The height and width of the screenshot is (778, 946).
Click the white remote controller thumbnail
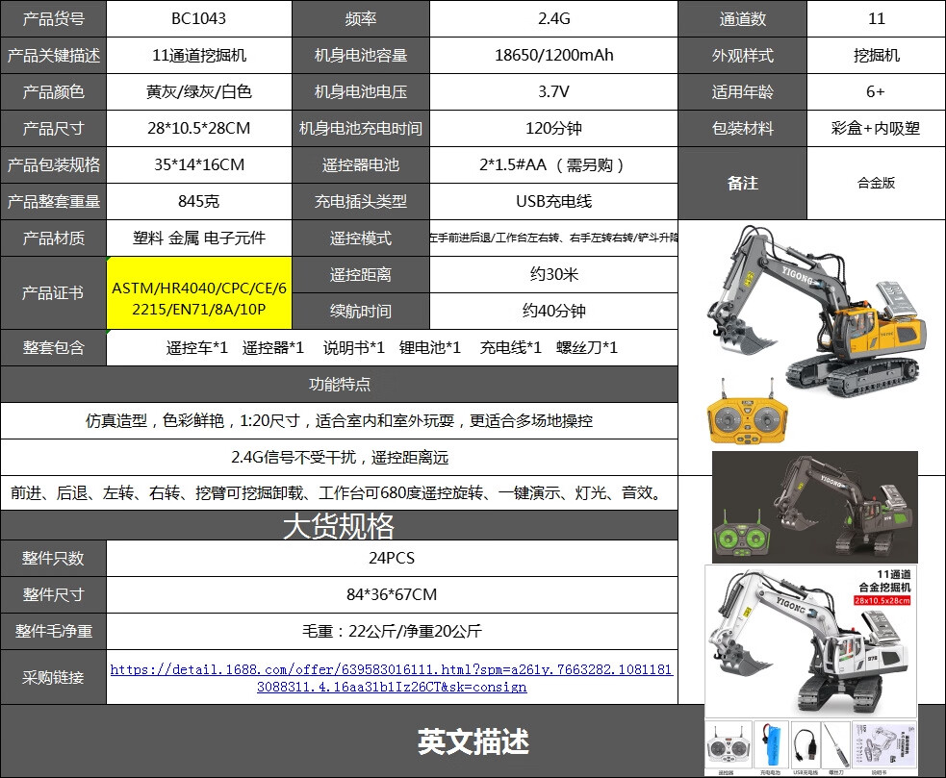(x=729, y=746)
